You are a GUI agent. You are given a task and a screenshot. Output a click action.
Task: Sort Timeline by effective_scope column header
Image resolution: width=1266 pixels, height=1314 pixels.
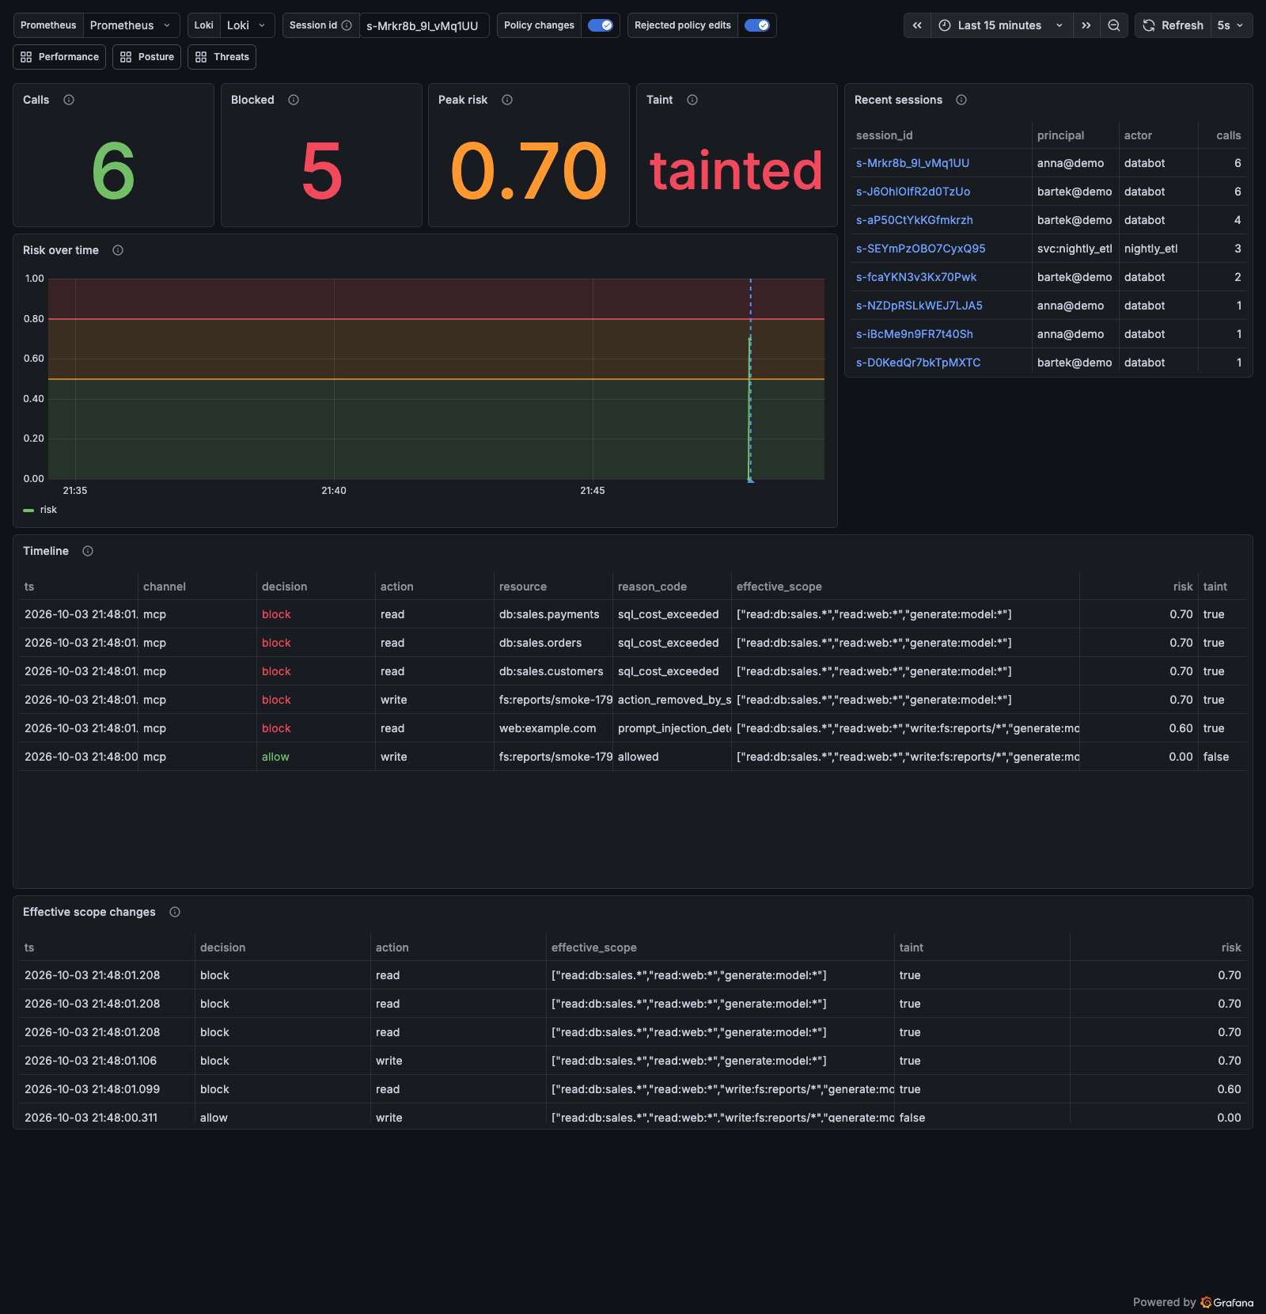[x=779, y=587]
